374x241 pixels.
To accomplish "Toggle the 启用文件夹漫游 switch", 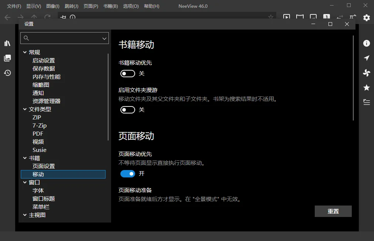I will tap(128, 110).
